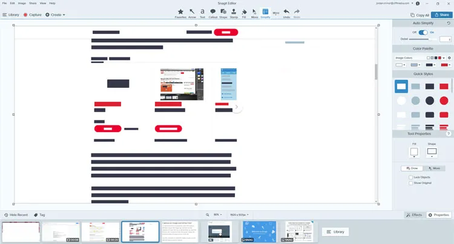Open the Help menu
This screenshot has height=244, width=454.
[x=52, y=3]
